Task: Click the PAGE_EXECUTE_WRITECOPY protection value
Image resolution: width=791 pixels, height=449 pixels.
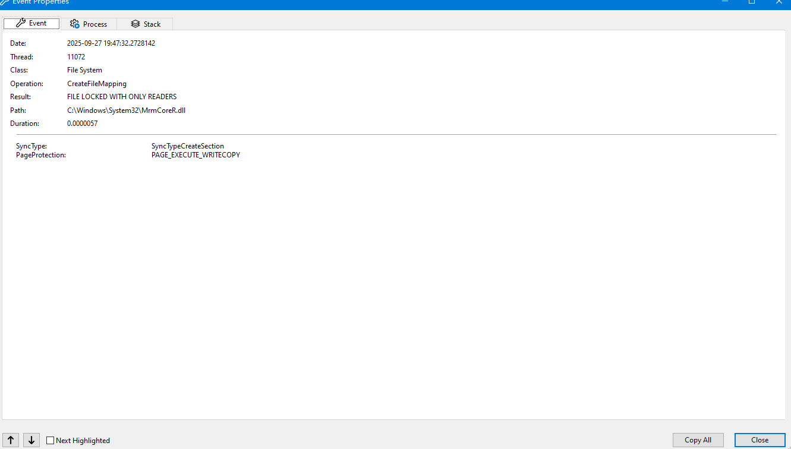Action: [196, 155]
